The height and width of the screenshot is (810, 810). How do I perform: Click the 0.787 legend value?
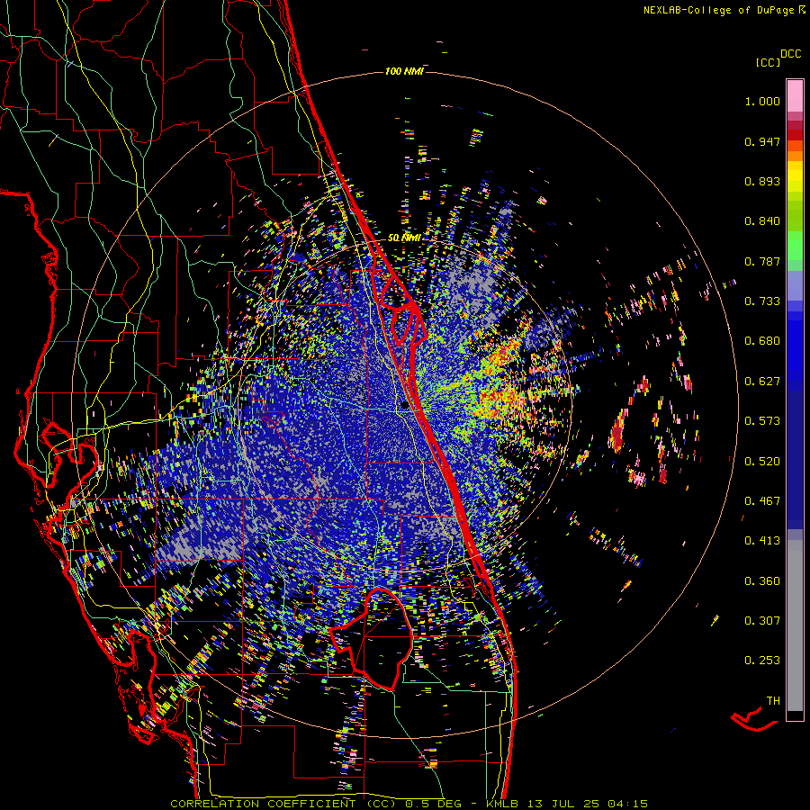point(762,261)
